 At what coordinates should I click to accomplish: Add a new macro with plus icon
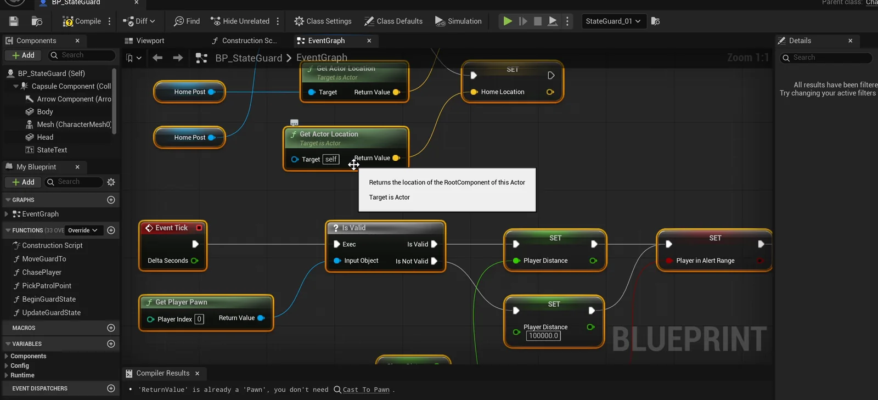(111, 328)
